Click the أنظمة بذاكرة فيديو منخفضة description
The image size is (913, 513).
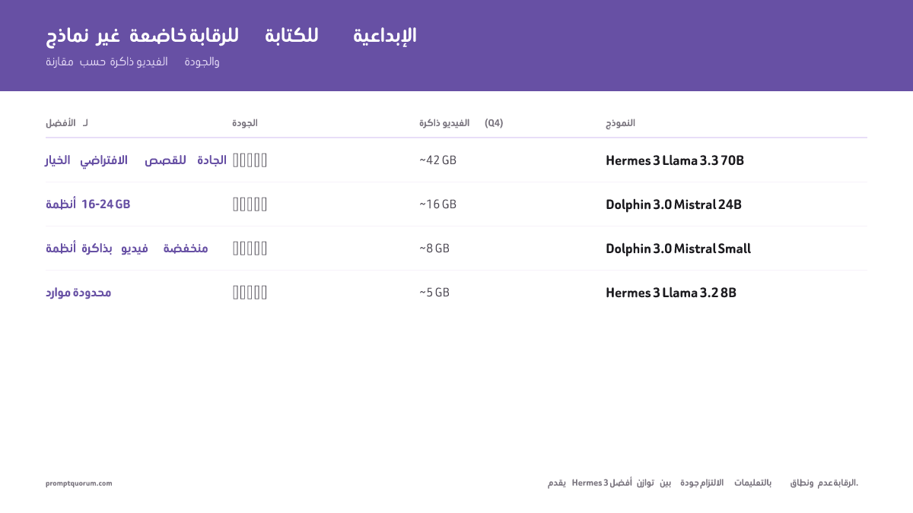click(127, 249)
